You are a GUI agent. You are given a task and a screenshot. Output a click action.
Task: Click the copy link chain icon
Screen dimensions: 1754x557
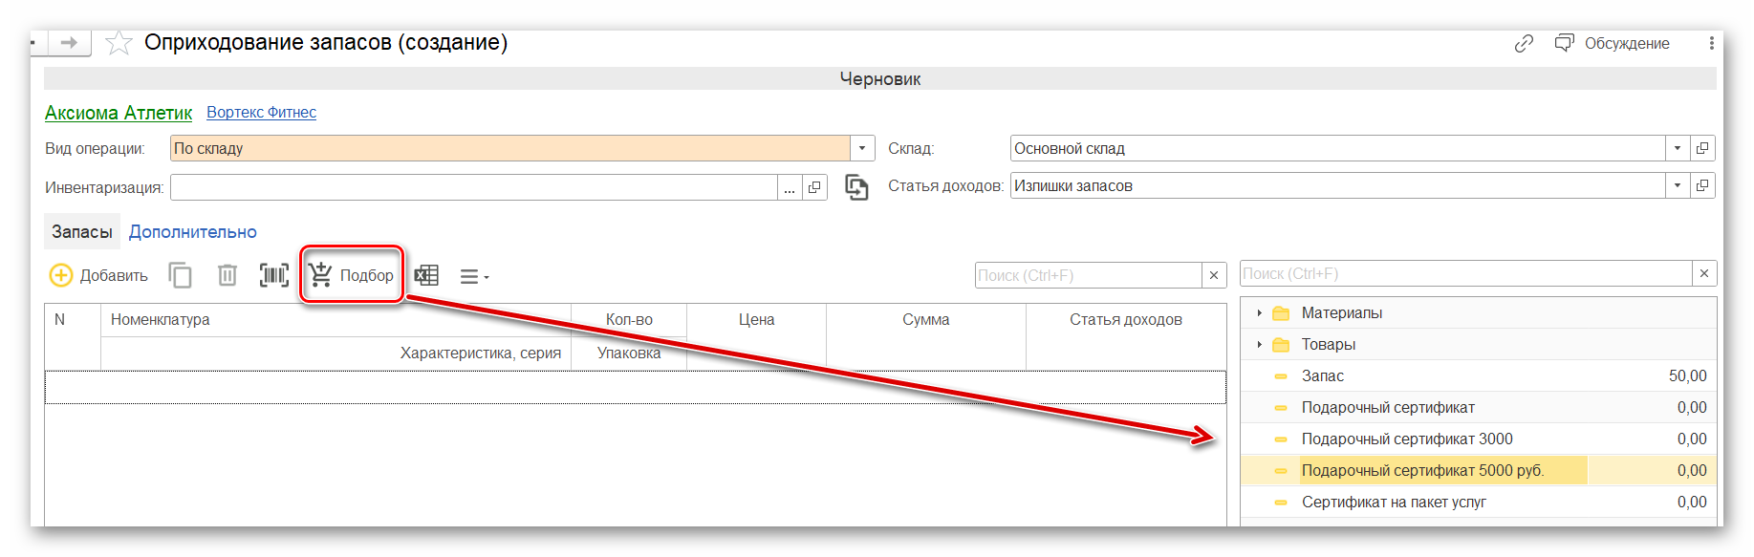click(1524, 43)
